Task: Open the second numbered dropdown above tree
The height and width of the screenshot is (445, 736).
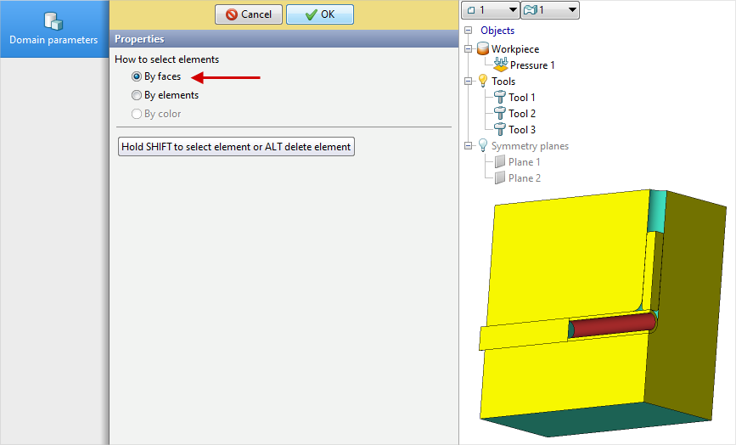Action: point(549,10)
